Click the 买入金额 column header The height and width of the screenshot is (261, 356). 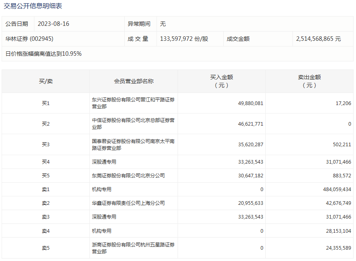(221, 81)
